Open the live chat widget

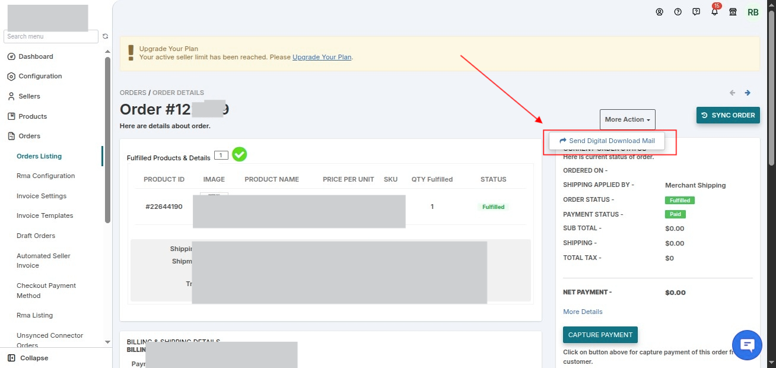pos(747,345)
